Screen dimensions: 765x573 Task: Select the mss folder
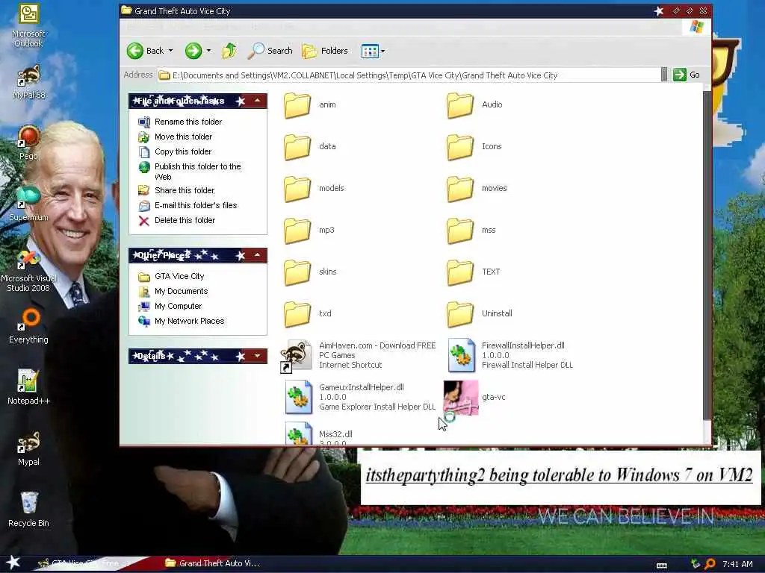(x=471, y=230)
